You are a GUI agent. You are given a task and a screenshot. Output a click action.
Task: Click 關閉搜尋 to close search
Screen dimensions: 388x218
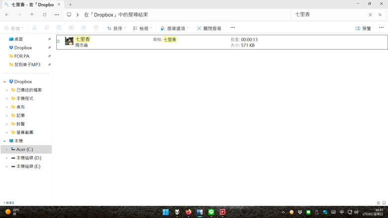coord(209,28)
